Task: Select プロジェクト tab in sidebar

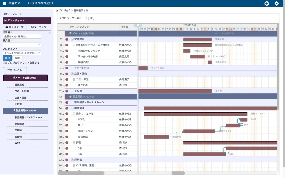Action: 15,70
